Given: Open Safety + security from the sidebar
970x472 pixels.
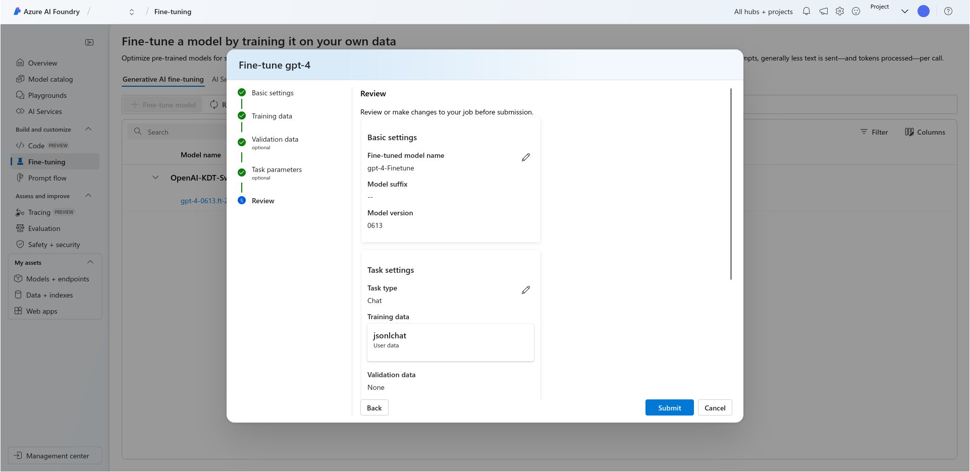Looking at the screenshot, I should [x=55, y=245].
